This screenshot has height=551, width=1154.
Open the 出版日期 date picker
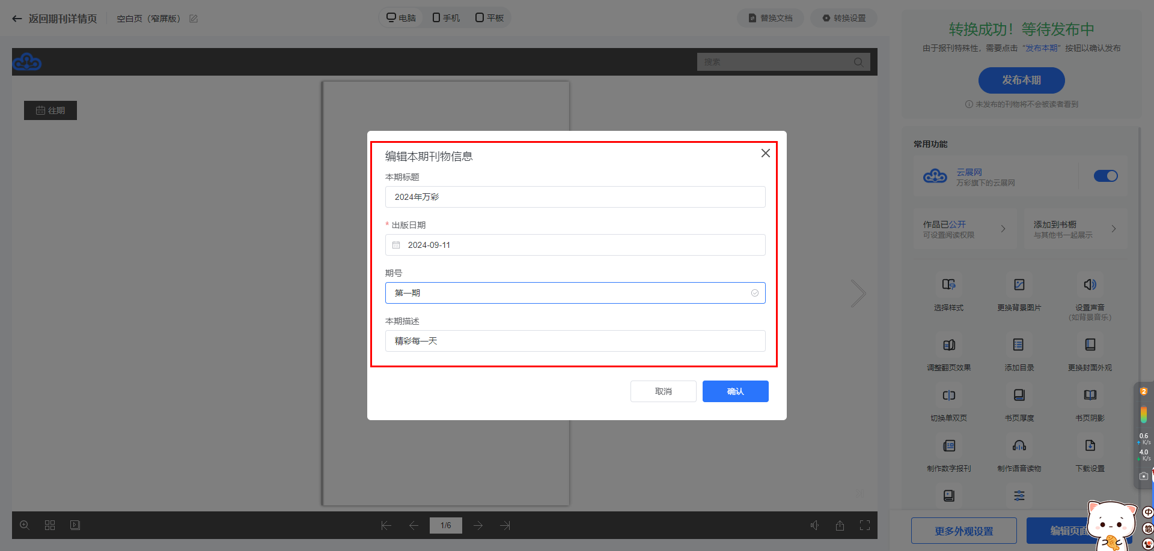coord(575,245)
